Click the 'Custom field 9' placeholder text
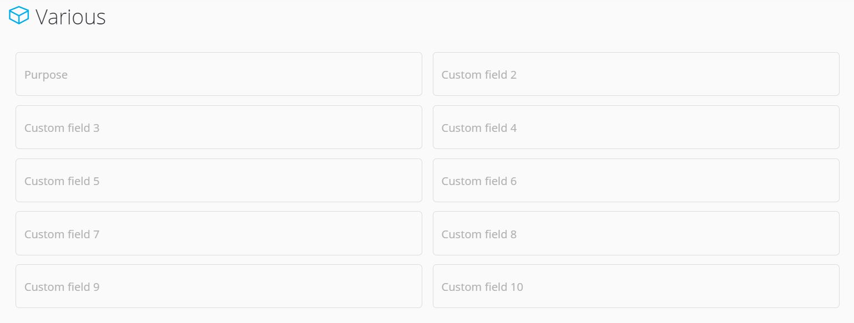854x323 pixels. tap(62, 287)
